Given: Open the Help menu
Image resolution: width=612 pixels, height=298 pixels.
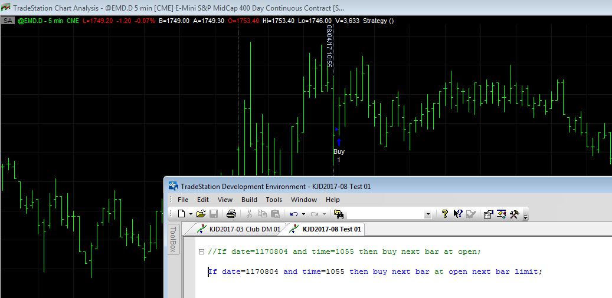Looking at the screenshot, I should [332, 200].
